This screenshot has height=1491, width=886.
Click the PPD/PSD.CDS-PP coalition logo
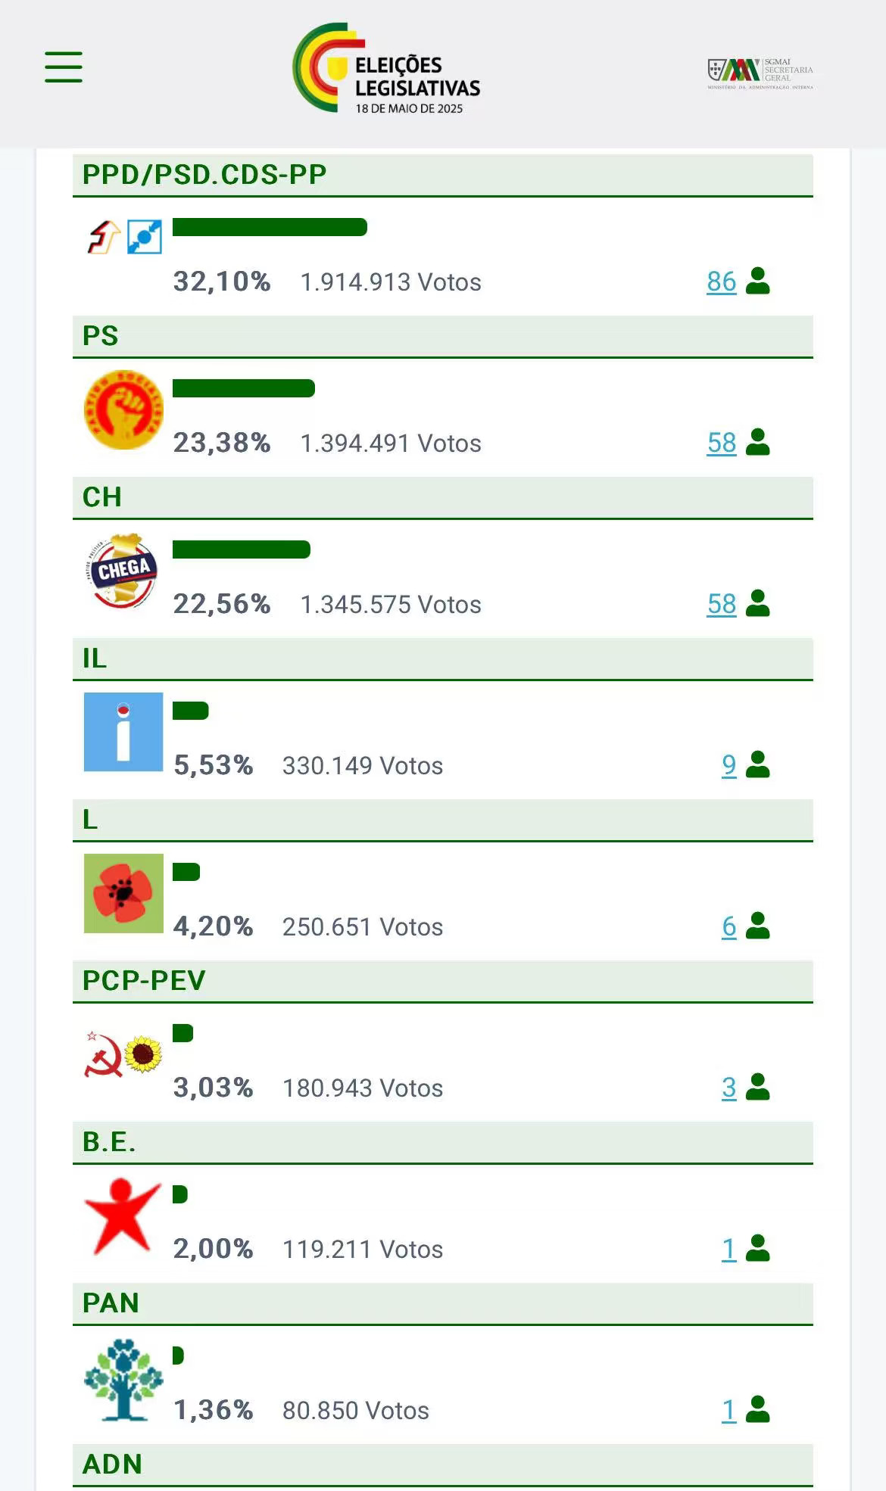point(123,236)
